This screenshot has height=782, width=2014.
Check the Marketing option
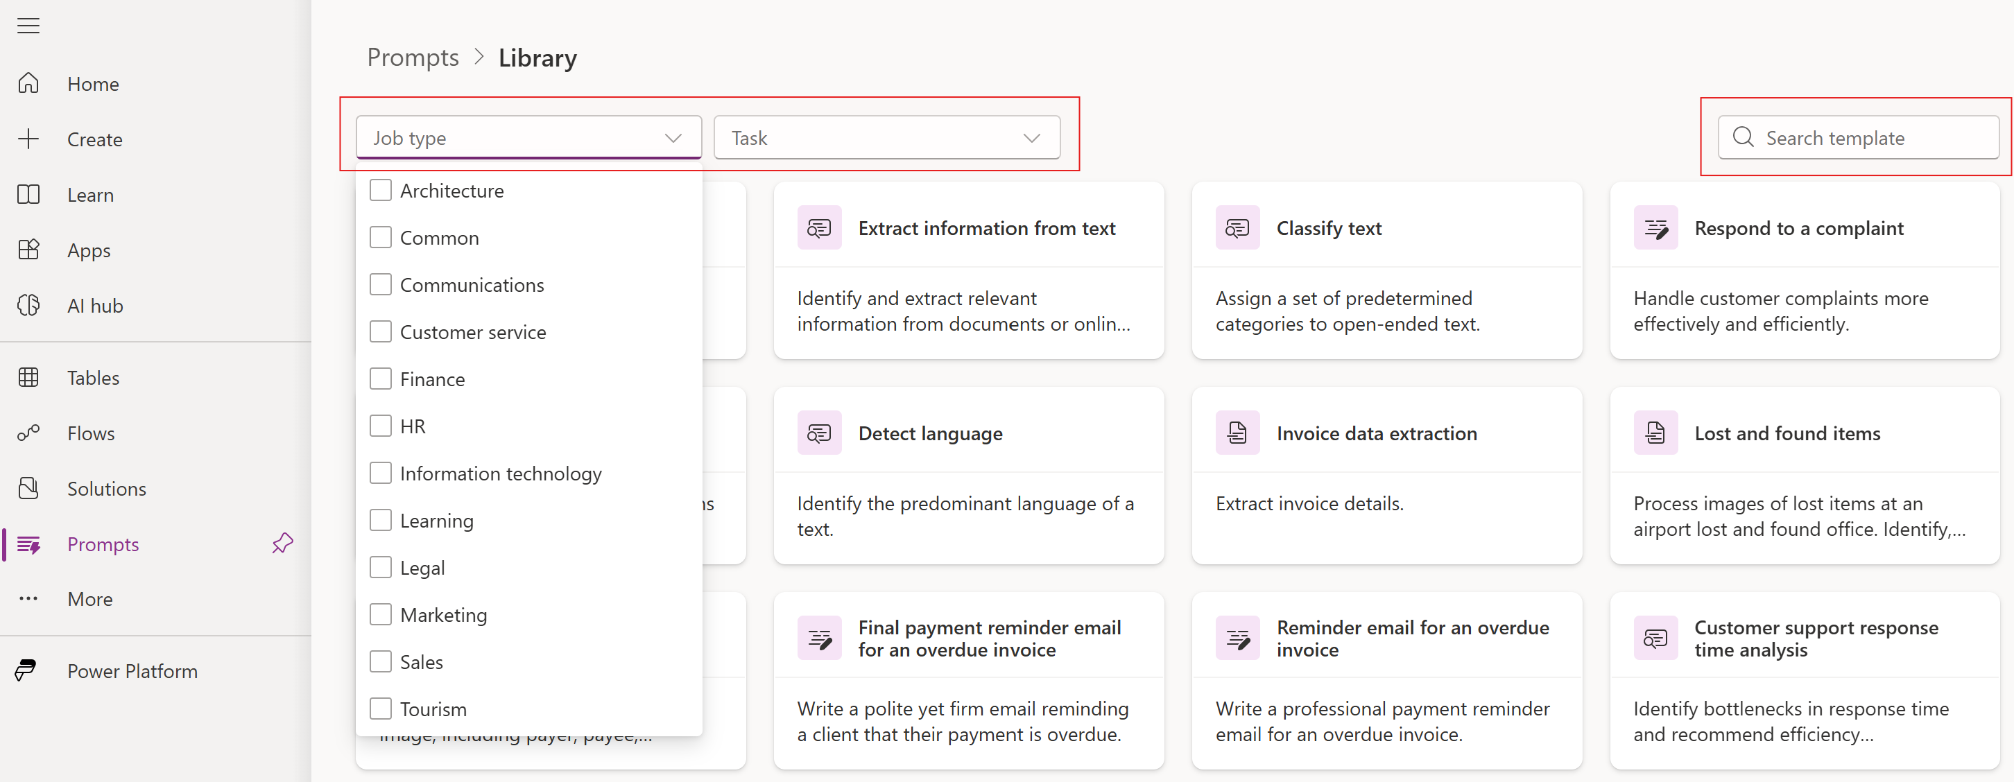click(x=381, y=614)
